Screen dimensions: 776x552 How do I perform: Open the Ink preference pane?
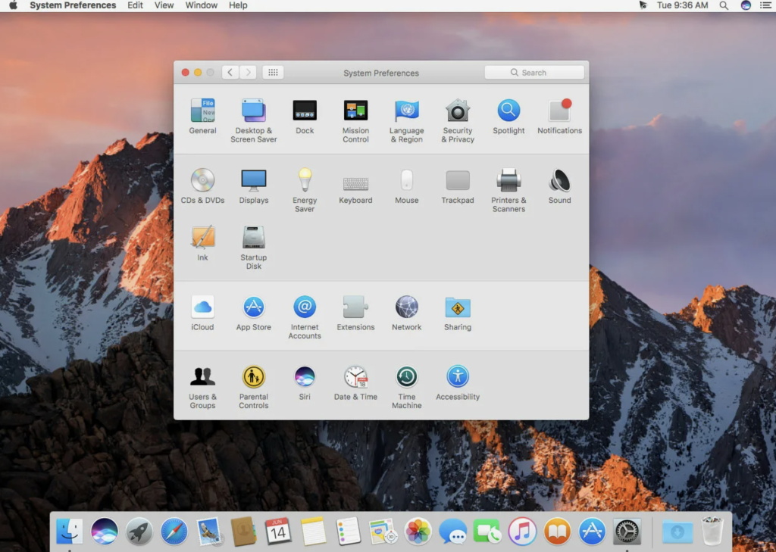point(202,243)
